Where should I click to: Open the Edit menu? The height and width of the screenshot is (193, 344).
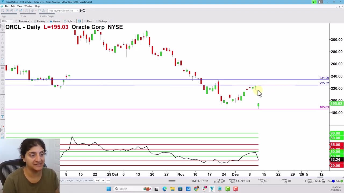click(x=13, y=6)
